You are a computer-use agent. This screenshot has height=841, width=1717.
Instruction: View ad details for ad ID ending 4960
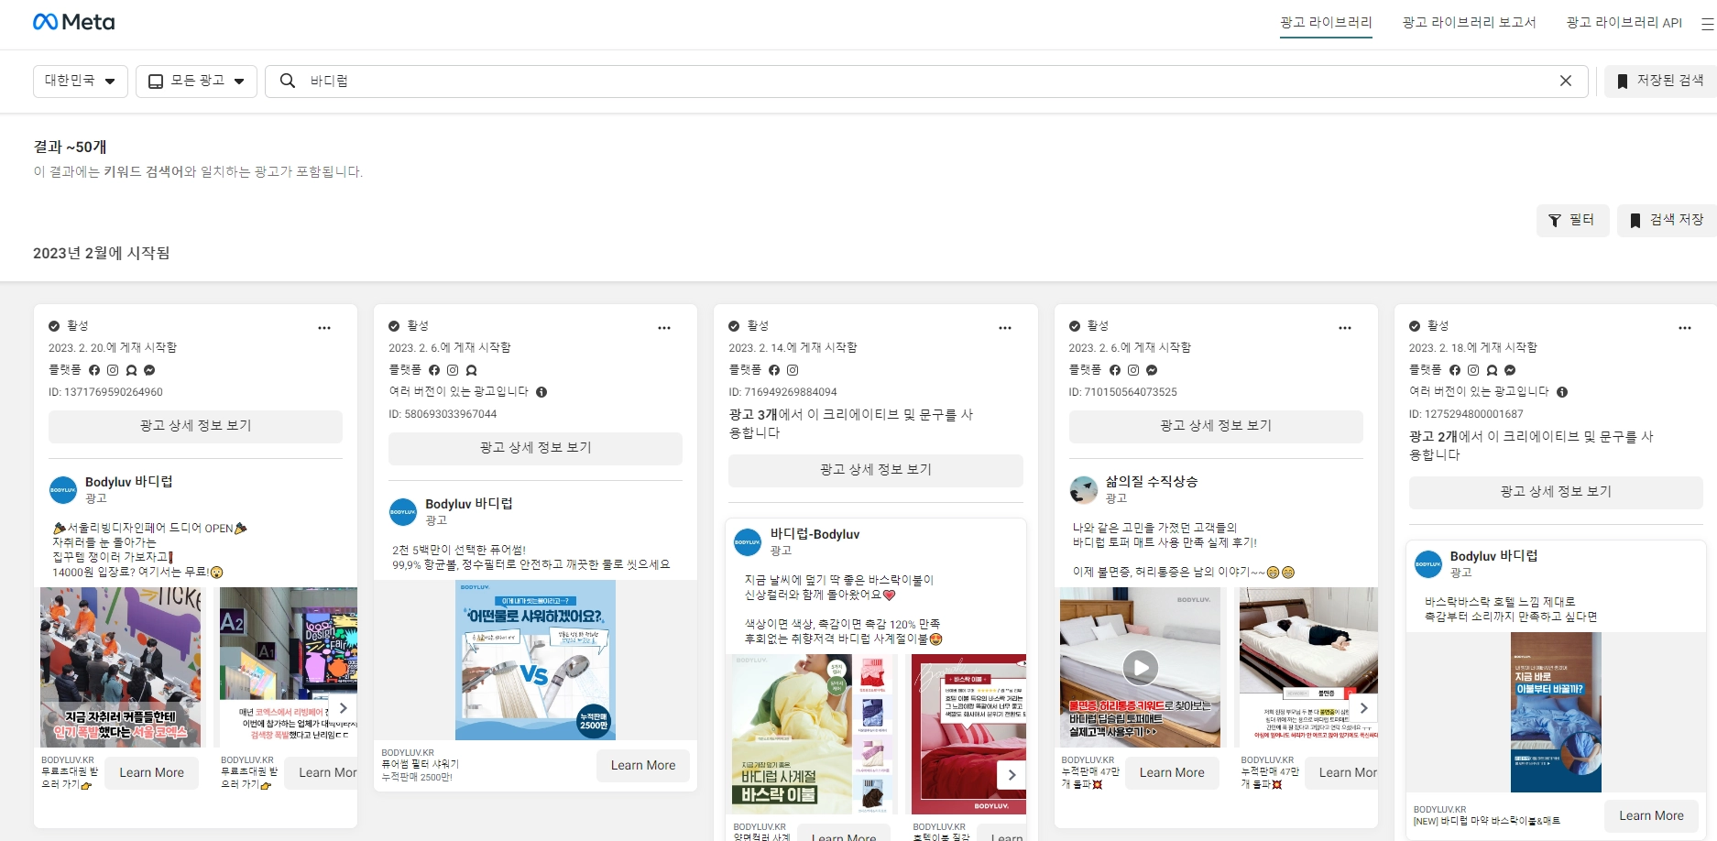tap(195, 426)
